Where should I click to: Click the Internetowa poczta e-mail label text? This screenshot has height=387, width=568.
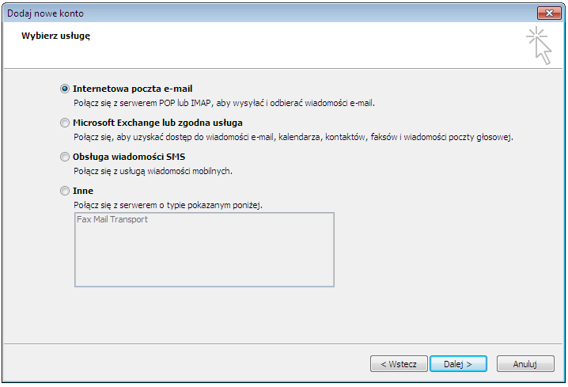[x=133, y=89]
